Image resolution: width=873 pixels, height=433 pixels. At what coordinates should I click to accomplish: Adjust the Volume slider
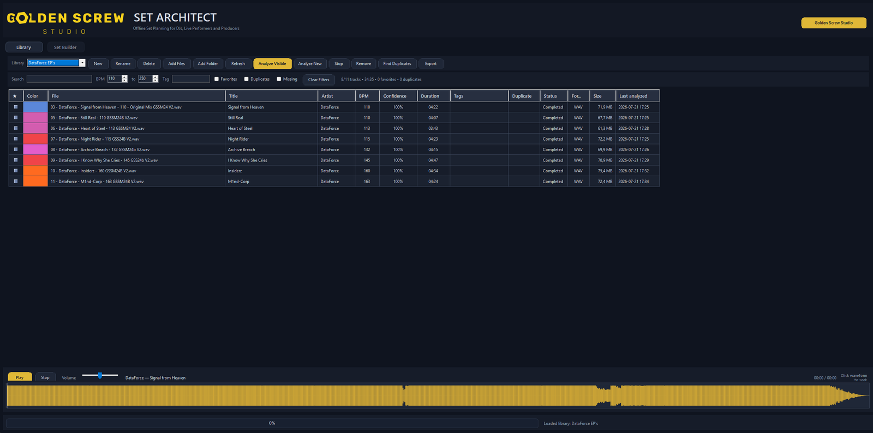(x=100, y=375)
